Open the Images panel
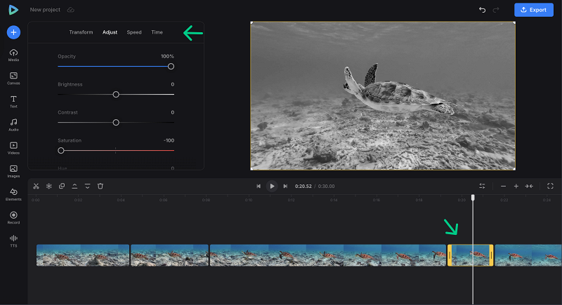This screenshot has height=305, width=562. pyautogui.click(x=13, y=171)
